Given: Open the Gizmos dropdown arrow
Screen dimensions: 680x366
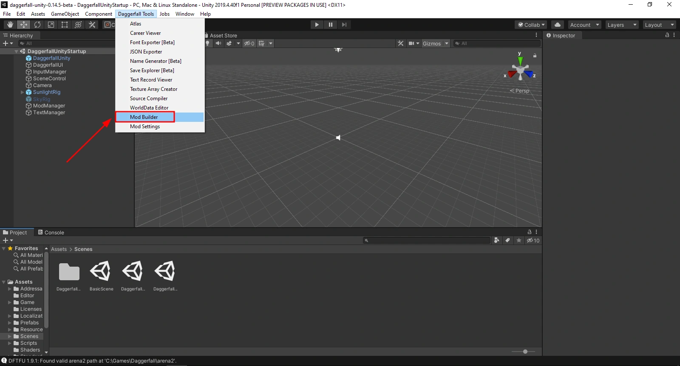Looking at the screenshot, I should [446, 43].
